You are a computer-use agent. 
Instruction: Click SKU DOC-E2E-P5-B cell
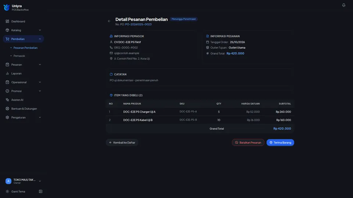click(x=188, y=120)
